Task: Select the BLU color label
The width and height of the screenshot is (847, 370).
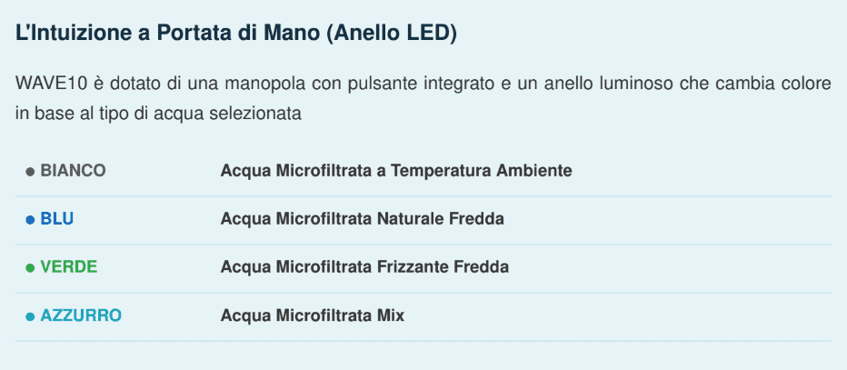Action: click(56, 219)
